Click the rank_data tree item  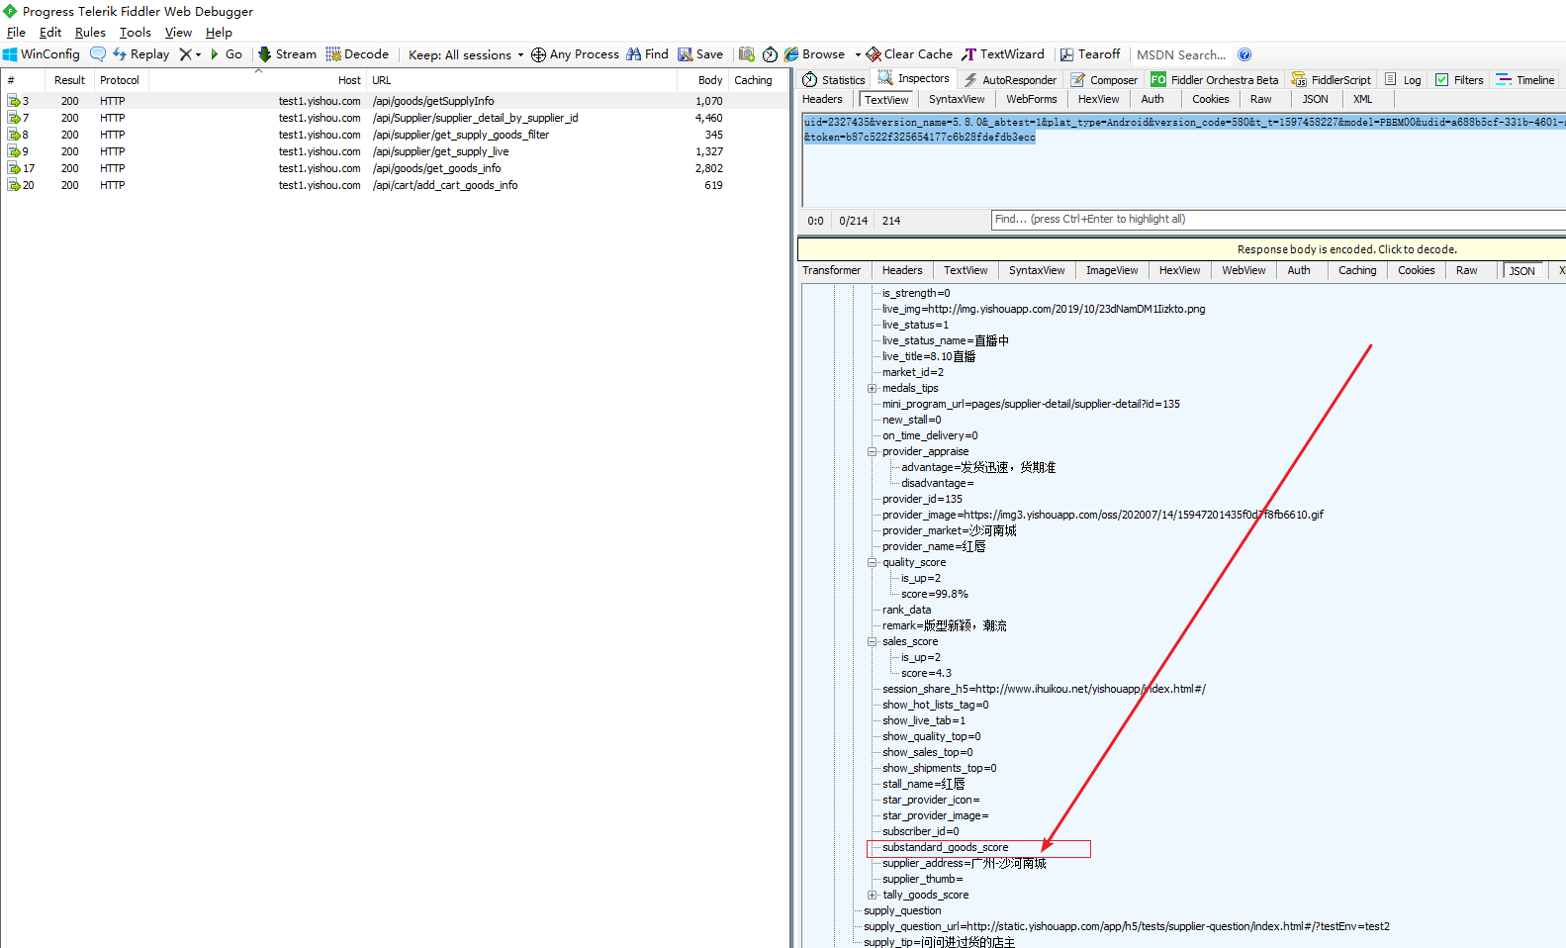pyautogui.click(x=906, y=610)
